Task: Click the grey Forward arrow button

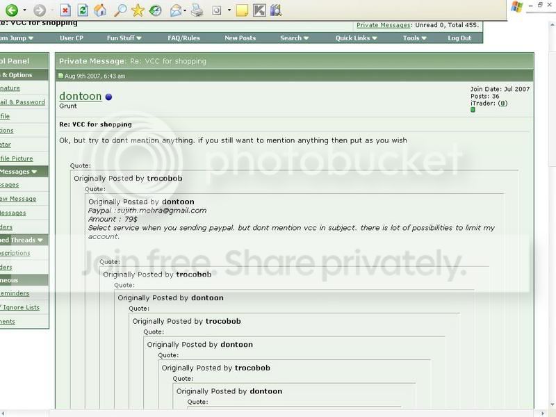Action: 40,10
